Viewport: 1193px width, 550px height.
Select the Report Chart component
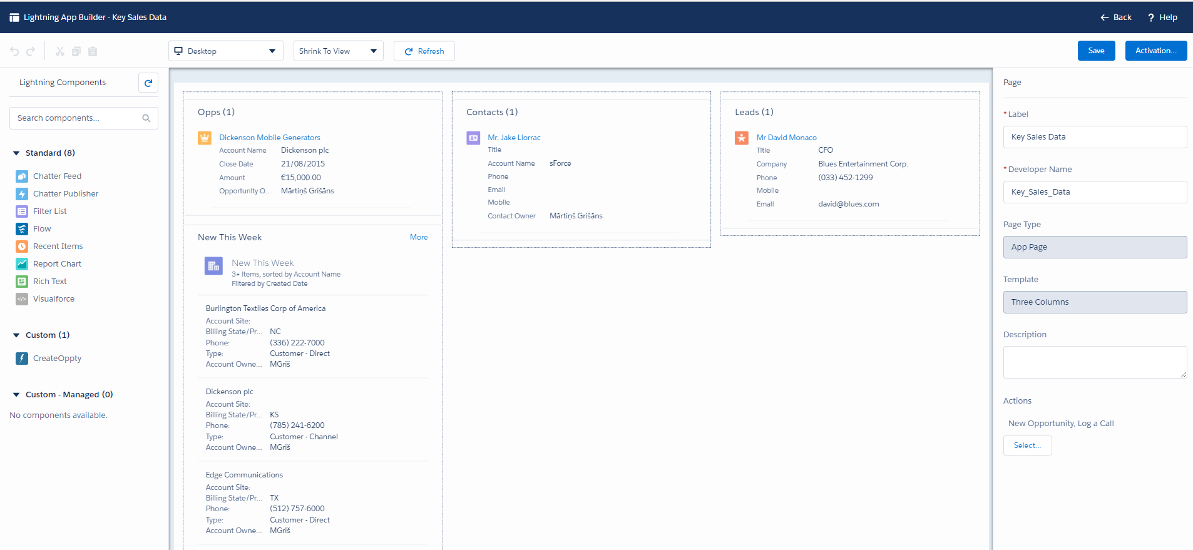57,264
